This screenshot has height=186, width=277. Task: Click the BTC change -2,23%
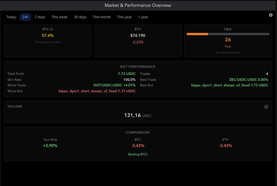[x=138, y=42]
